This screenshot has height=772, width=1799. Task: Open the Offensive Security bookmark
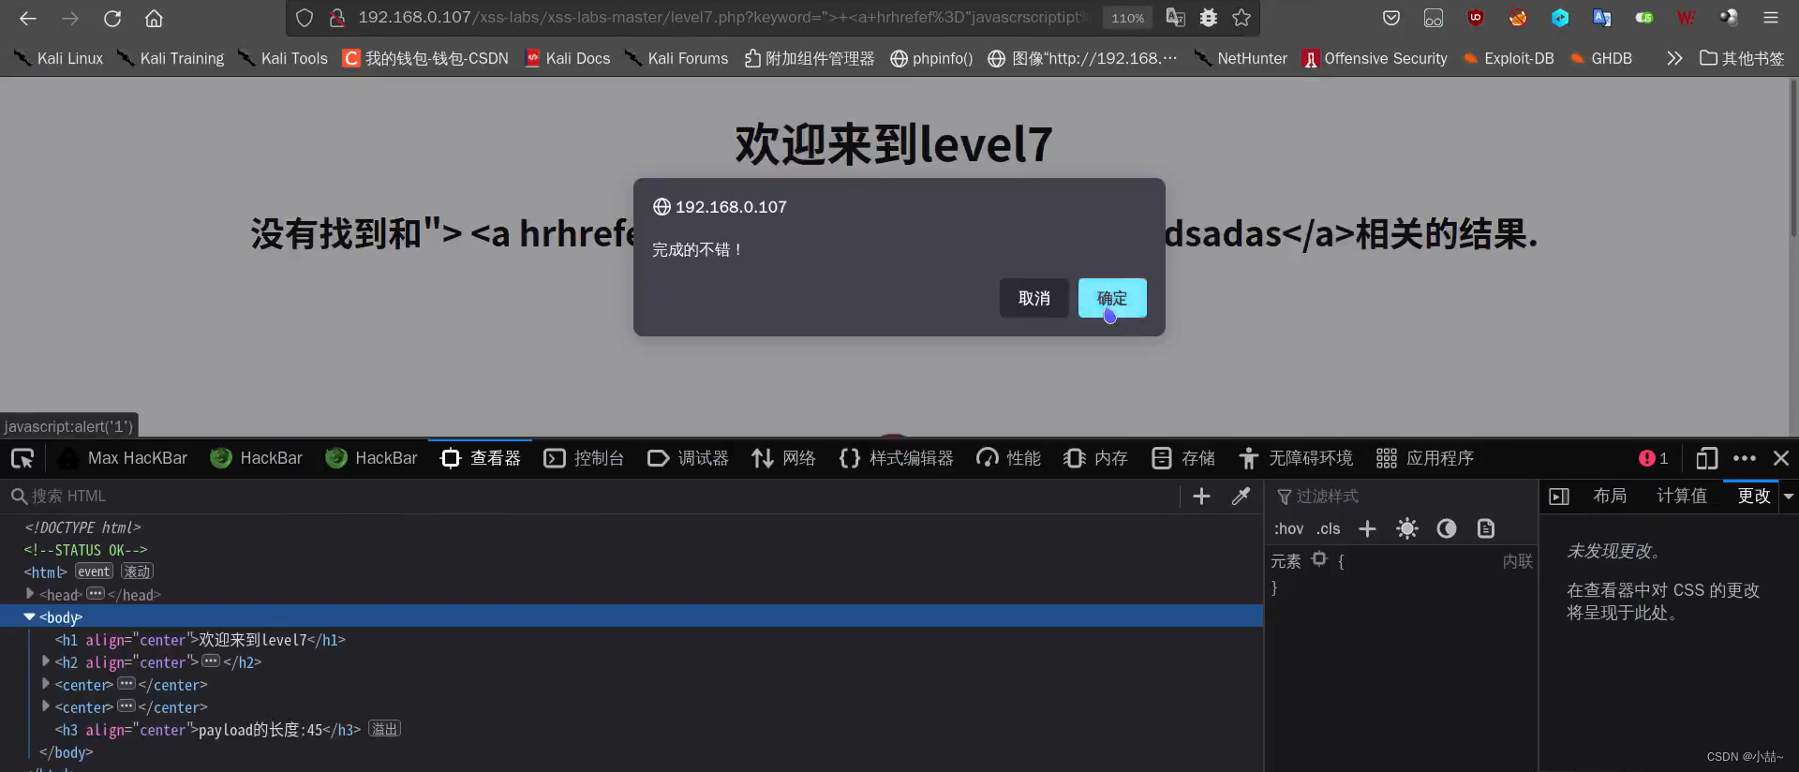1375,58
